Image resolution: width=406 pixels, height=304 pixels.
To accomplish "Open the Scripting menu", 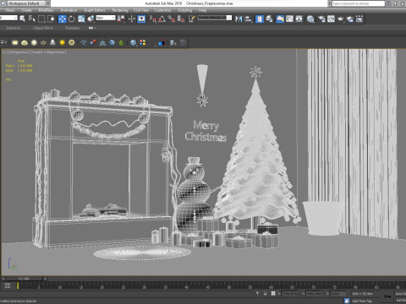I will click(184, 10).
